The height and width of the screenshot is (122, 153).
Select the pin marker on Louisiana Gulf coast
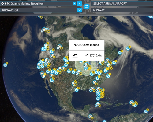coord(76,90)
